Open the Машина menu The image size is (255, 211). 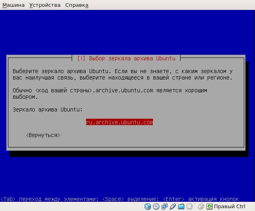point(14,5)
